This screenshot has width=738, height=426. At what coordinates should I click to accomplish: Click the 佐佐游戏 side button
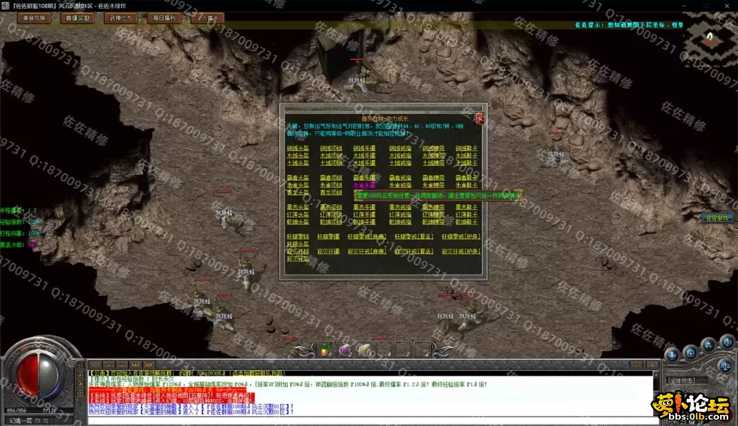pyautogui.click(x=717, y=218)
